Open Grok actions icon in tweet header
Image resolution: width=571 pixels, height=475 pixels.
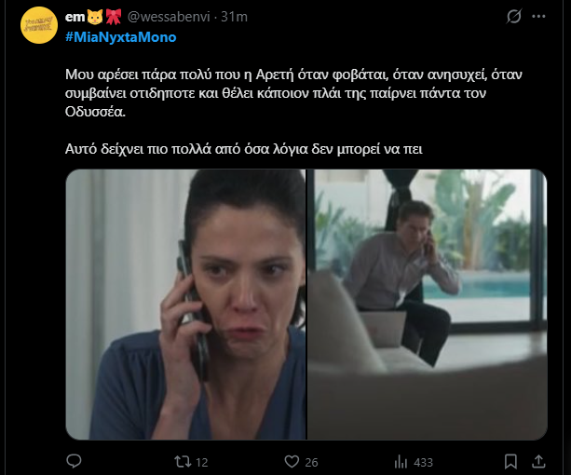click(513, 18)
